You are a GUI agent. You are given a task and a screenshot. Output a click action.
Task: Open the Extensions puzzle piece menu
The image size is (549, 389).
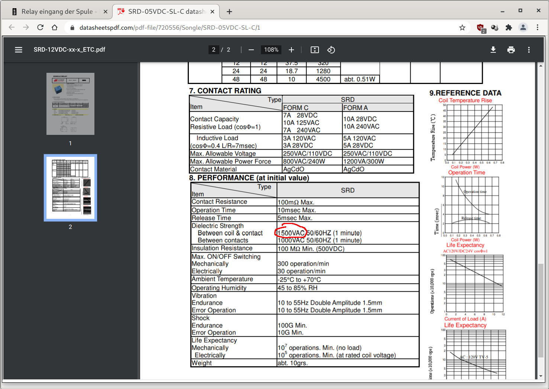point(509,27)
